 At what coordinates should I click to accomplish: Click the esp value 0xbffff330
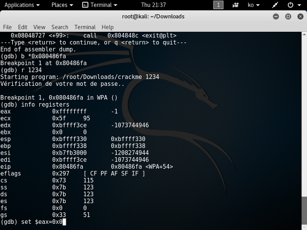(69, 139)
